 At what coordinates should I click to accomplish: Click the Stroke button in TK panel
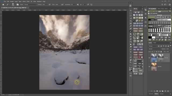point(135,47)
